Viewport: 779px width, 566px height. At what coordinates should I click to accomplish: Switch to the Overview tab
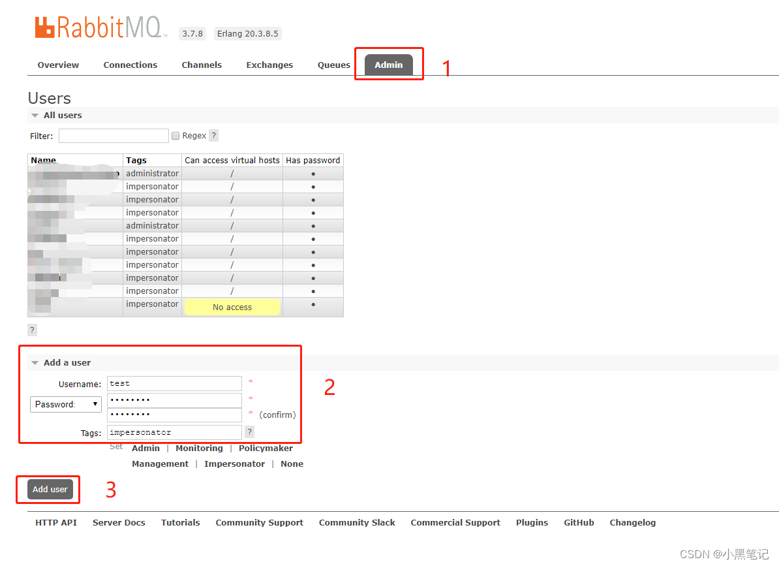point(58,65)
